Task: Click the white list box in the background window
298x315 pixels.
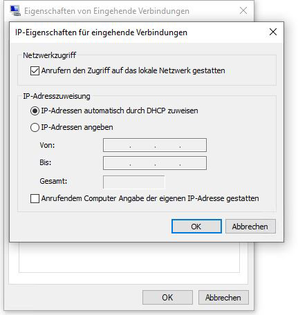Action: click(129, 257)
